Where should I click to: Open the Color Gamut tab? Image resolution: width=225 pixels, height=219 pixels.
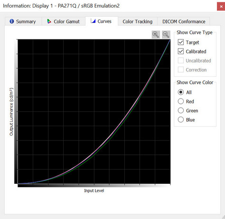point(64,21)
